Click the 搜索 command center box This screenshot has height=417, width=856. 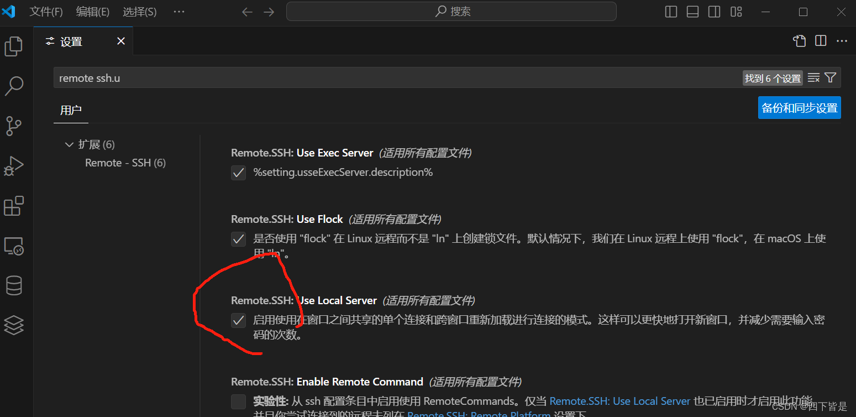451,12
